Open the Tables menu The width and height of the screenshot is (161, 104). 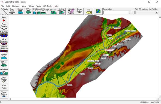(x=31, y=6)
